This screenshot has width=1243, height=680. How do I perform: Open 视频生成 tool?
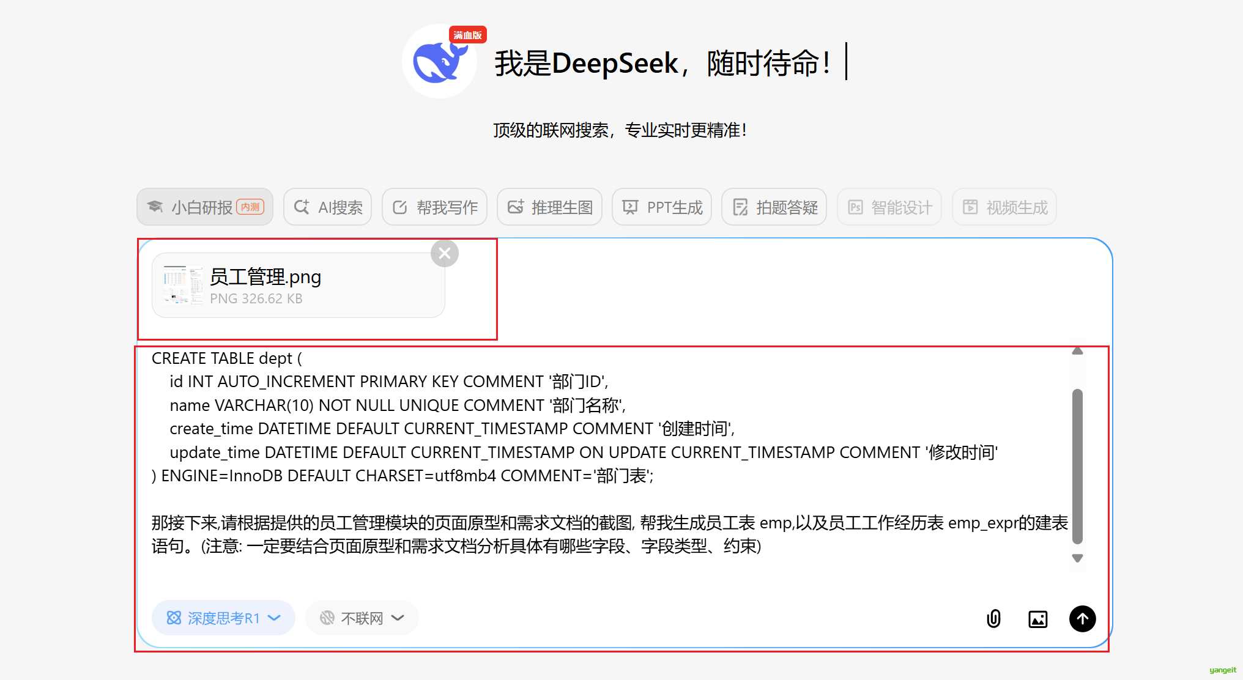1004,207
